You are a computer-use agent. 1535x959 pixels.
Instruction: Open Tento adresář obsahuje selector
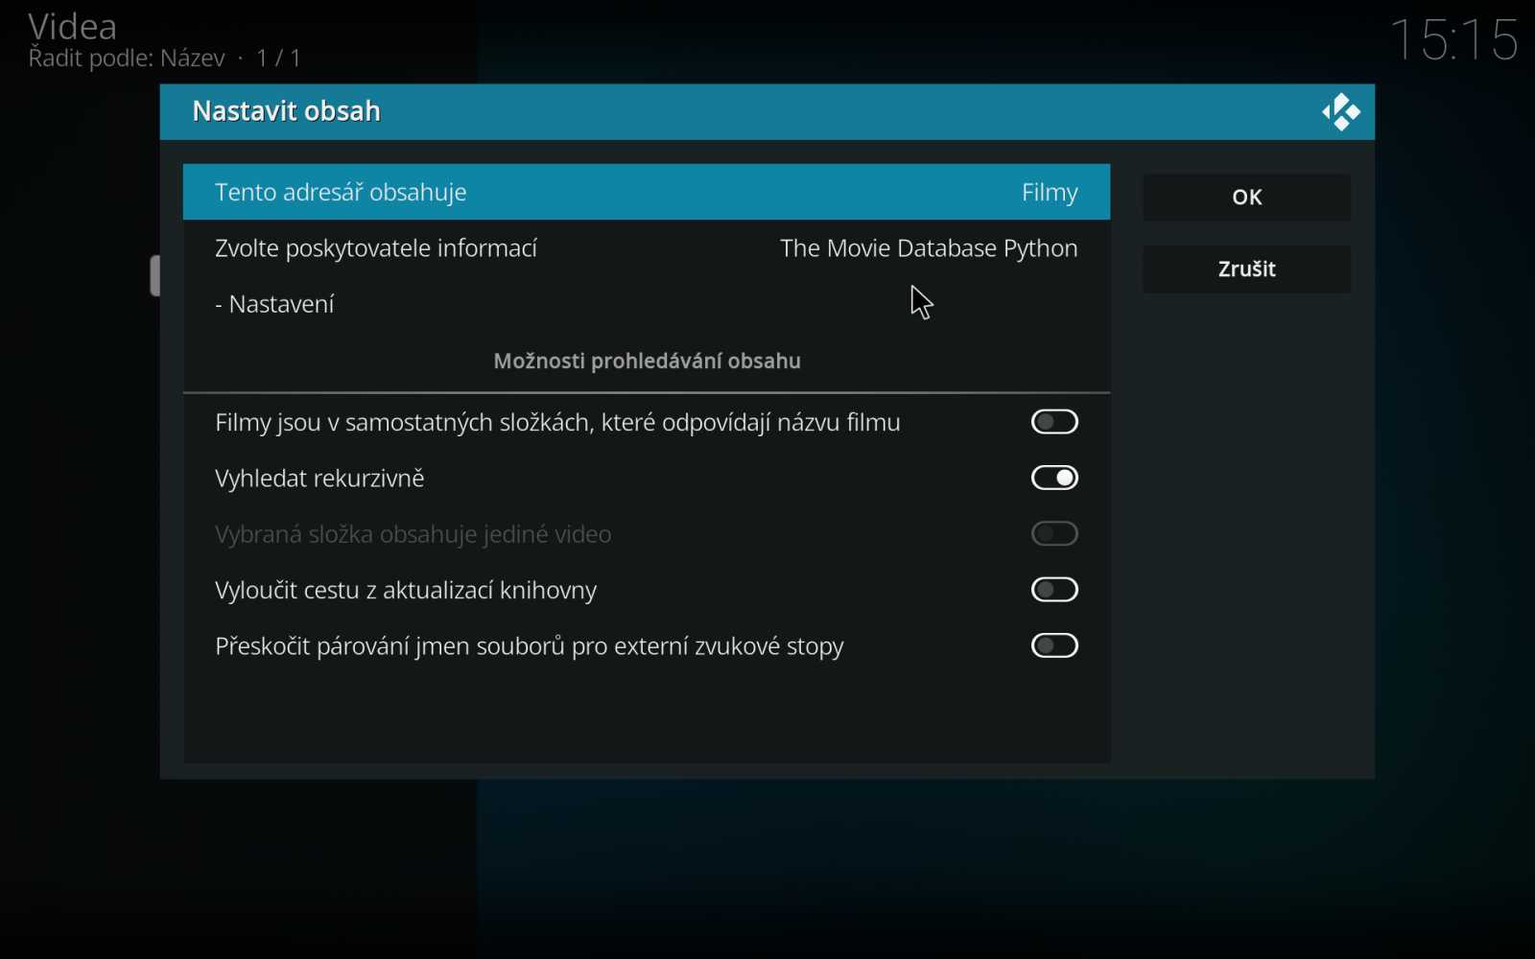pos(647,192)
